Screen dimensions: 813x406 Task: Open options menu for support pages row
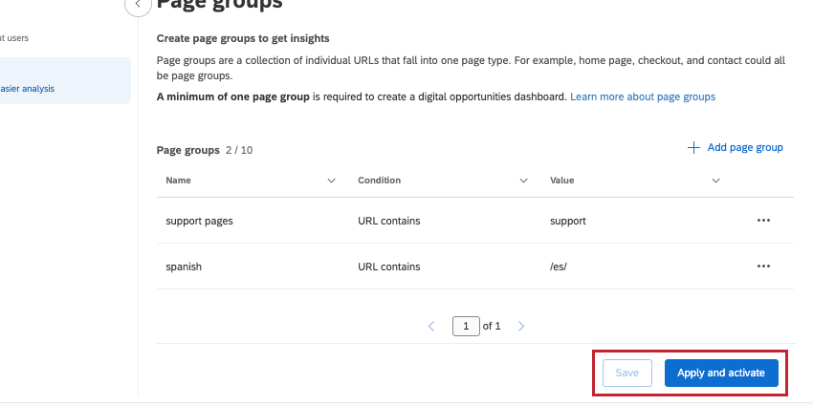(x=763, y=221)
